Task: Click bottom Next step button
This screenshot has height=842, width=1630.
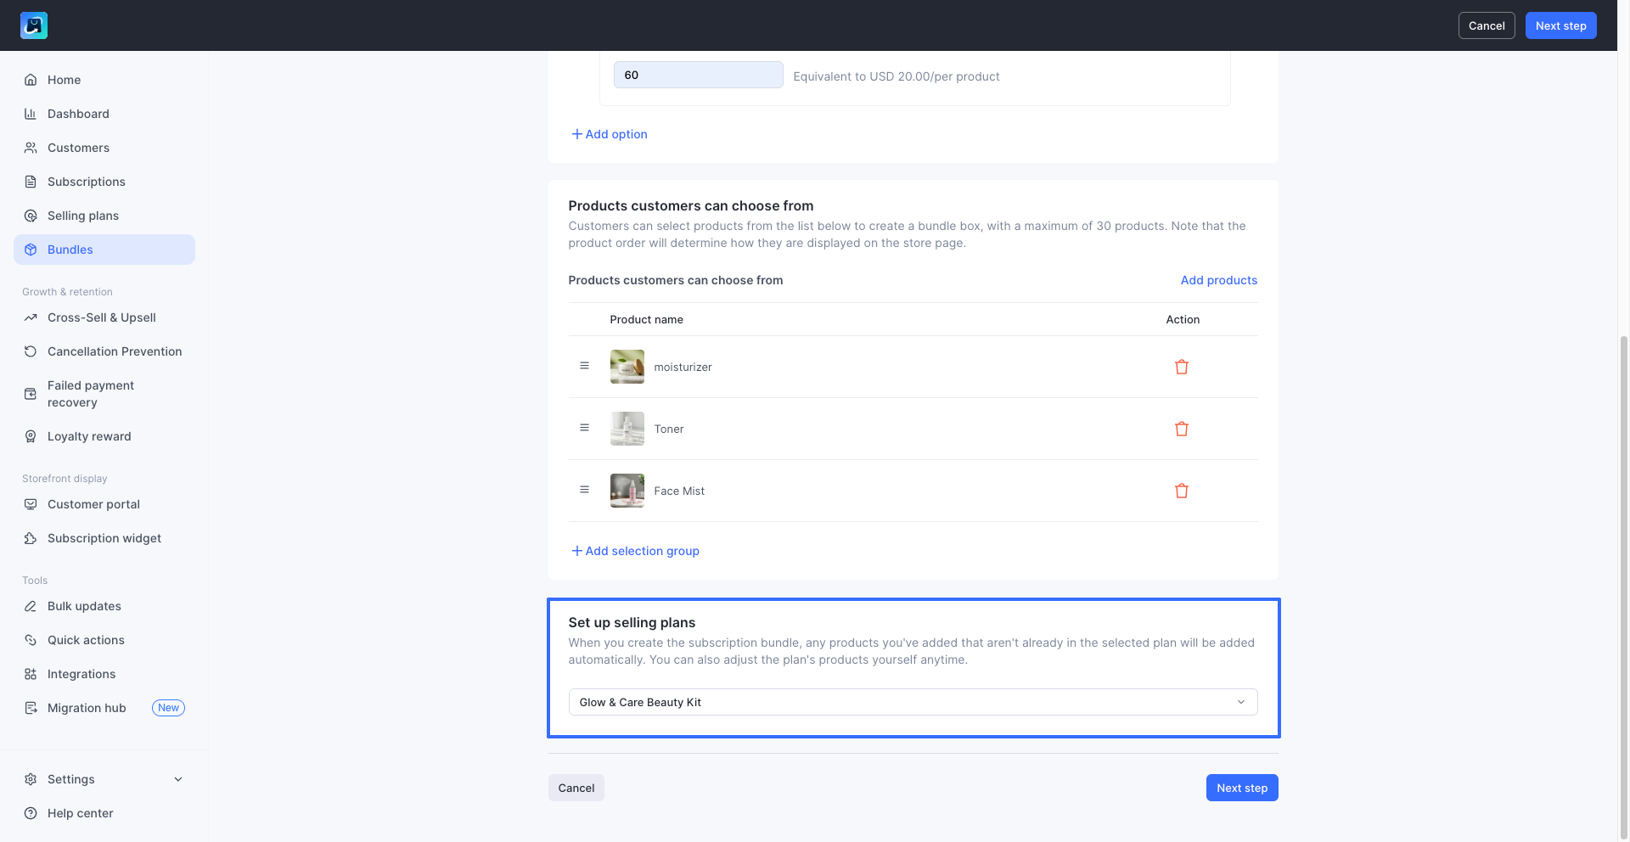Action: [1242, 788]
